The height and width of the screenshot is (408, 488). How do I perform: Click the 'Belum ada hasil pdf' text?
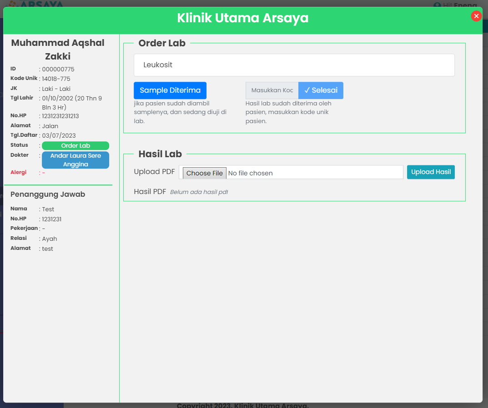tap(199, 192)
